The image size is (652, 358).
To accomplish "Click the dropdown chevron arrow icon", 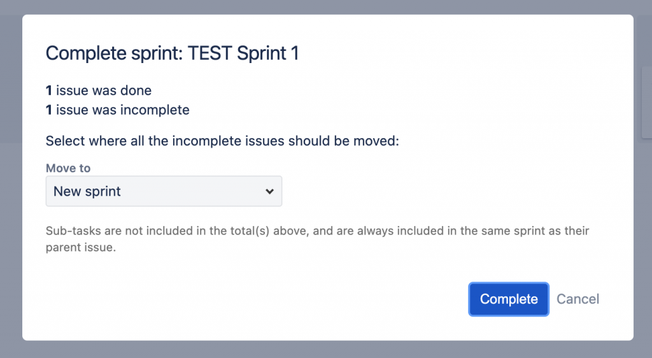I will click(x=269, y=191).
